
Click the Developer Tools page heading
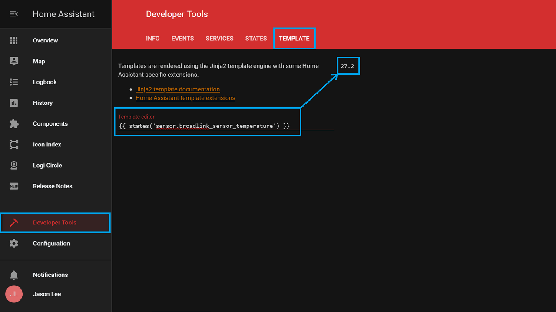[177, 14]
